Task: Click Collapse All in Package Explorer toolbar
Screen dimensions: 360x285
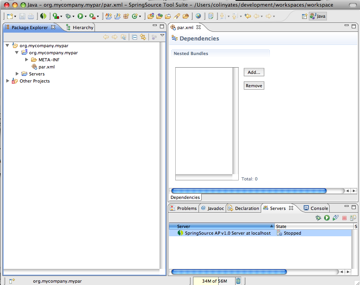Action: (x=135, y=37)
